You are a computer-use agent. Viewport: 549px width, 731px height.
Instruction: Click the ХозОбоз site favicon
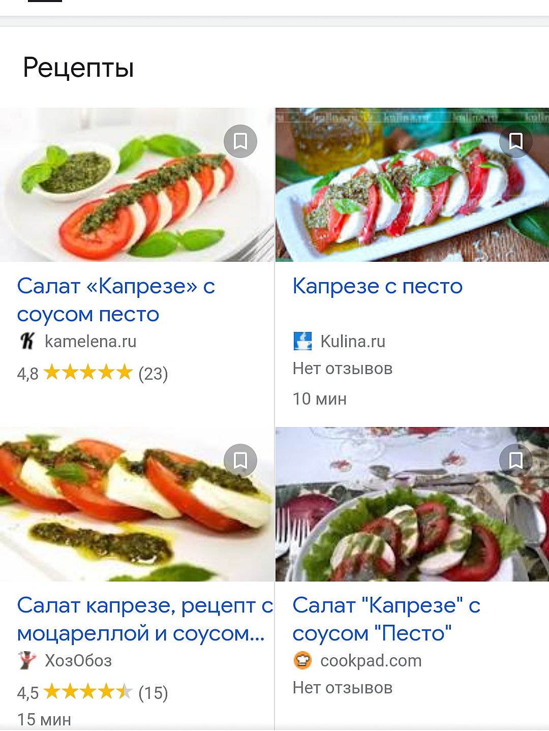pos(27,660)
